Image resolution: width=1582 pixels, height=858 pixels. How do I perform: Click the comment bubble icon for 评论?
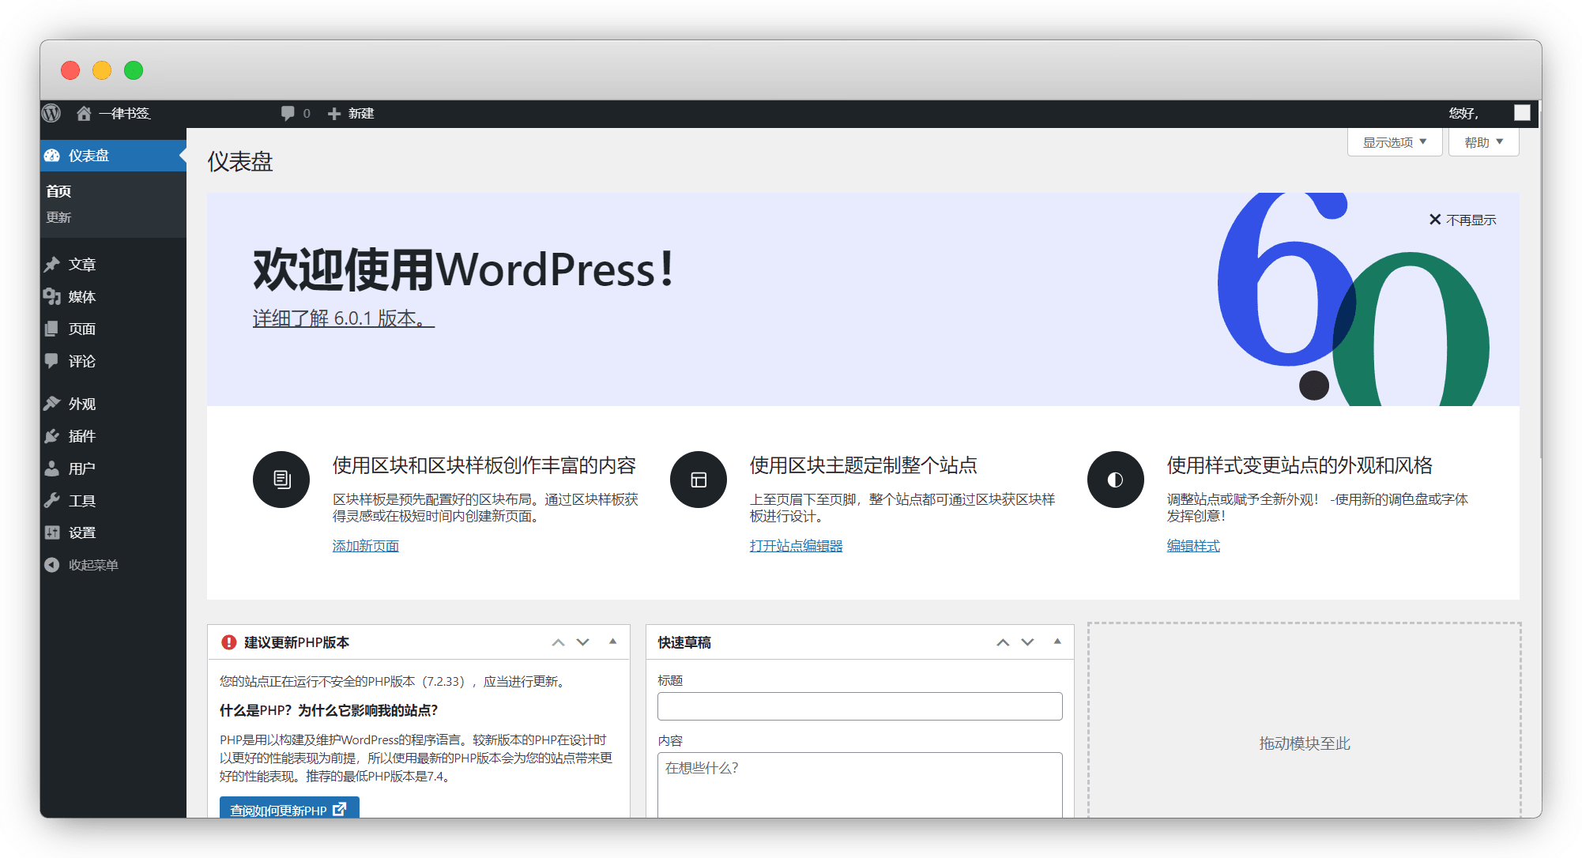[52, 361]
